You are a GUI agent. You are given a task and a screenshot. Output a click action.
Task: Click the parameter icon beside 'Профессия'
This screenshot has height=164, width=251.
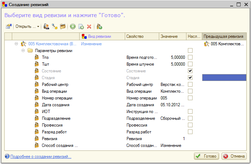37,125
